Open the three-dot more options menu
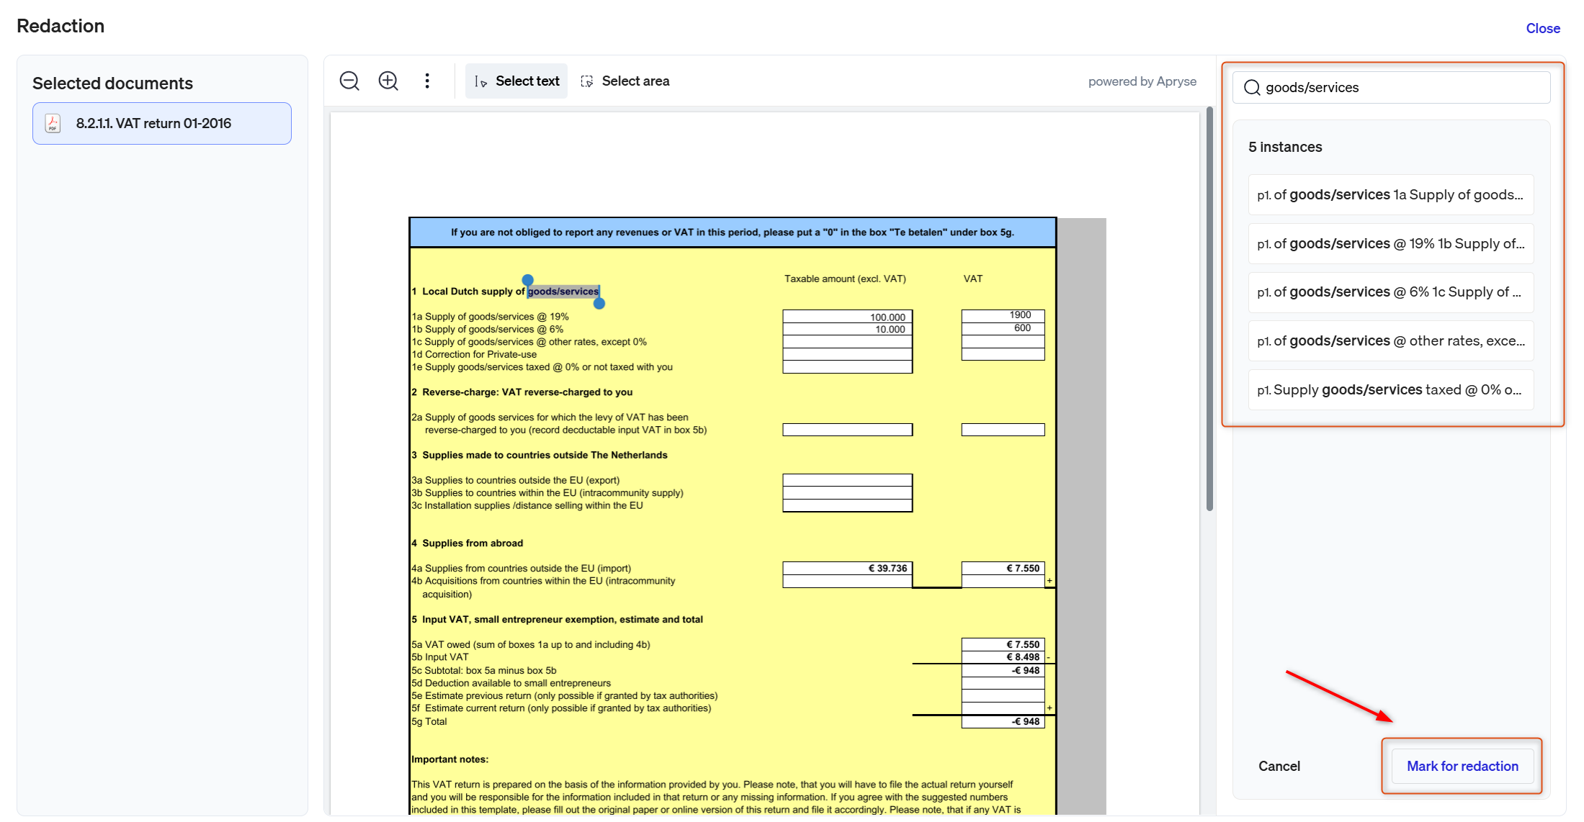The width and height of the screenshot is (1584, 822). (x=427, y=81)
